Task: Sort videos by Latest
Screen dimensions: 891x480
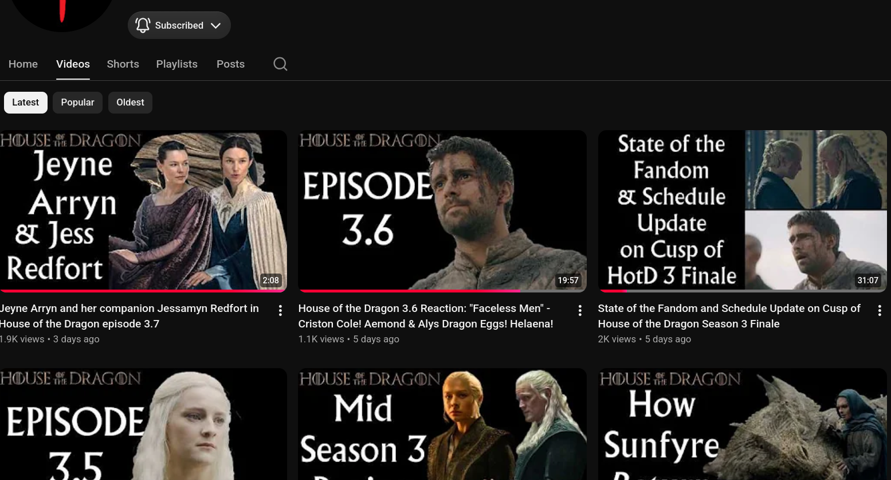Action: tap(26, 103)
